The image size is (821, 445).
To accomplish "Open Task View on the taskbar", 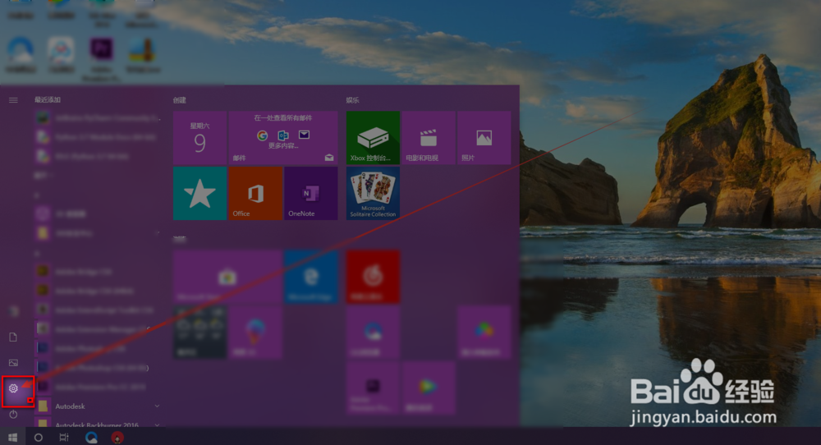I will pyautogui.click(x=64, y=437).
